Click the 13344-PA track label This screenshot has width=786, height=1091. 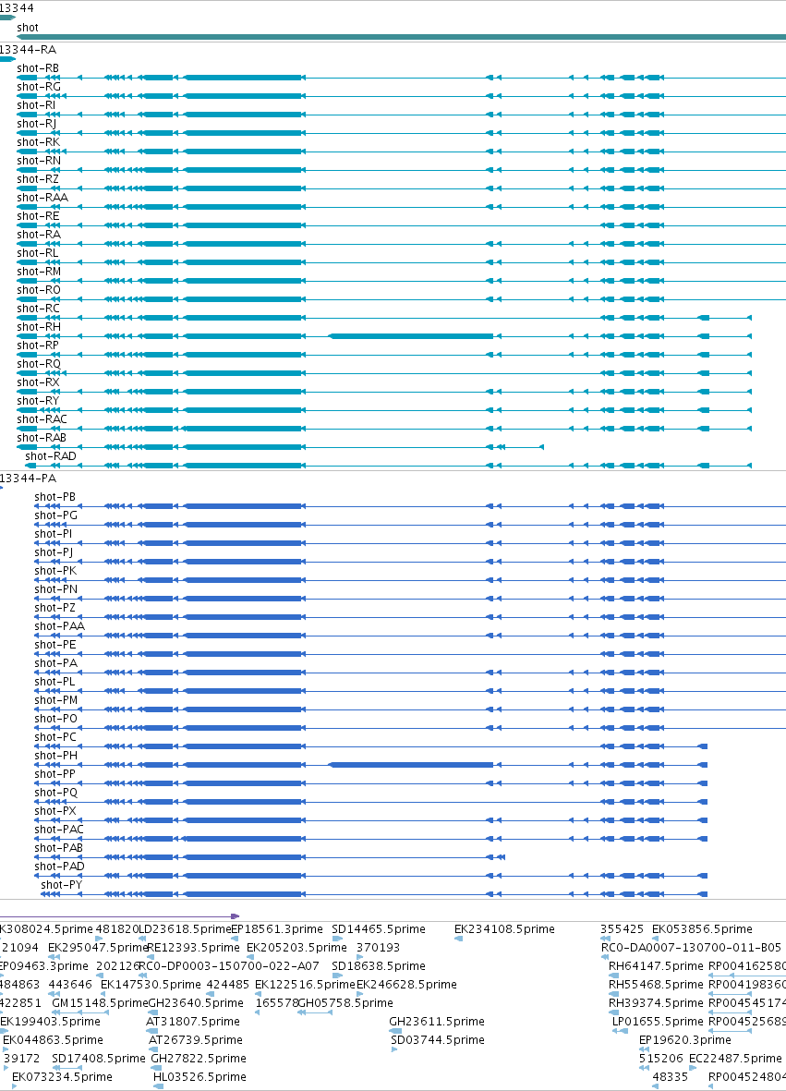pos(28,478)
